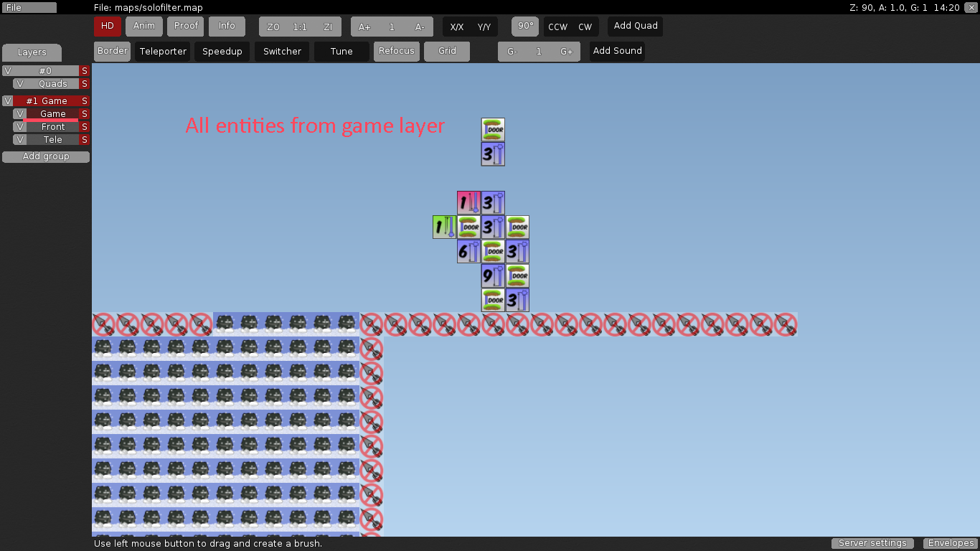Select the Tele layer in list

tap(52, 140)
